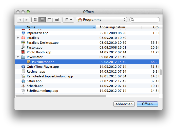The height and width of the screenshot is (130, 177).
Task: Click the Schach.app chess icon
Action: tap(23, 86)
